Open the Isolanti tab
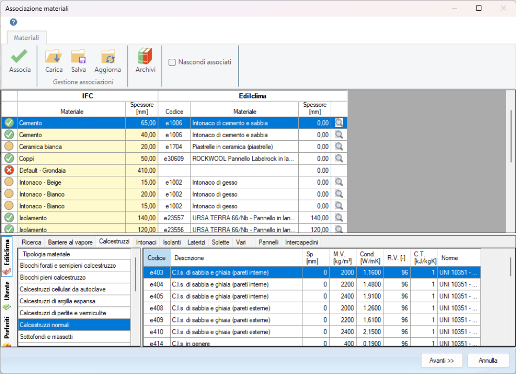516x374 pixels. [172, 242]
